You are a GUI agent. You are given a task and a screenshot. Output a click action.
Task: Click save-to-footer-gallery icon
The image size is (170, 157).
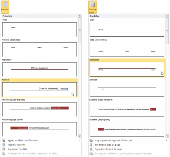(91, 153)
